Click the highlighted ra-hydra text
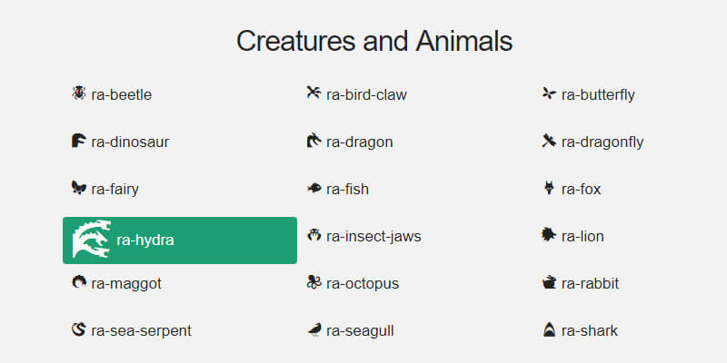The width and height of the screenshot is (727, 363). tap(145, 240)
